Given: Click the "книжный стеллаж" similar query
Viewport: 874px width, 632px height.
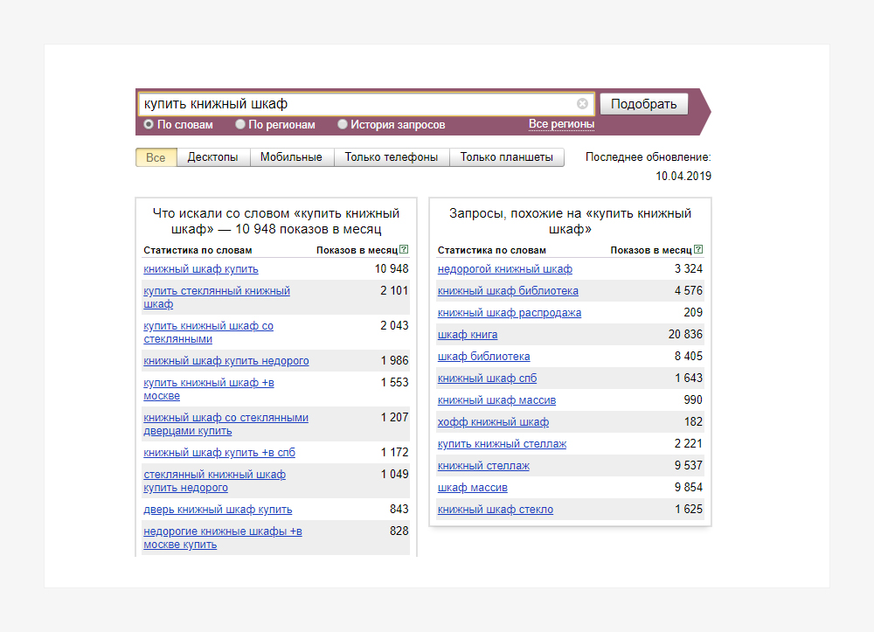Looking at the screenshot, I should 483,466.
